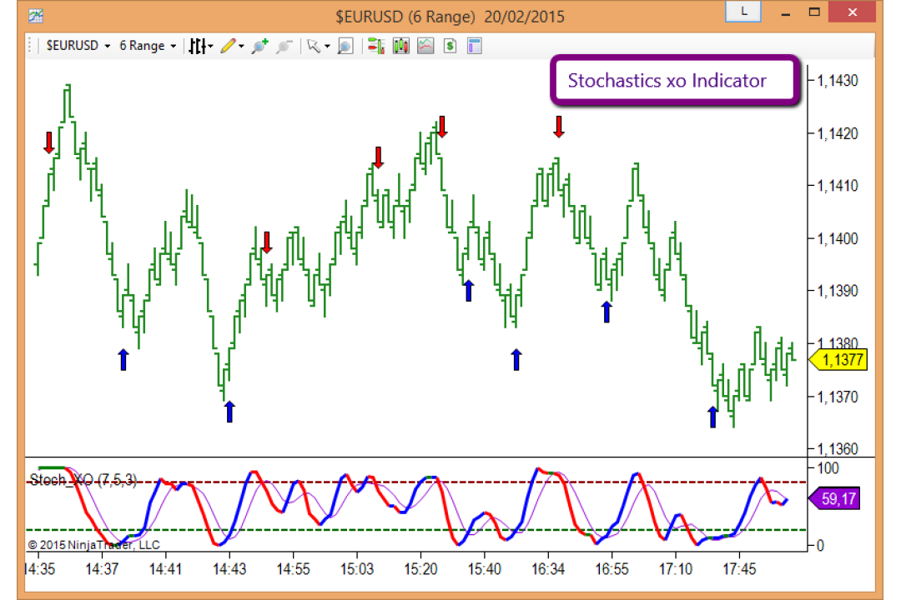Open the candlestick data series icon
The image size is (901, 600).
pyautogui.click(x=401, y=46)
